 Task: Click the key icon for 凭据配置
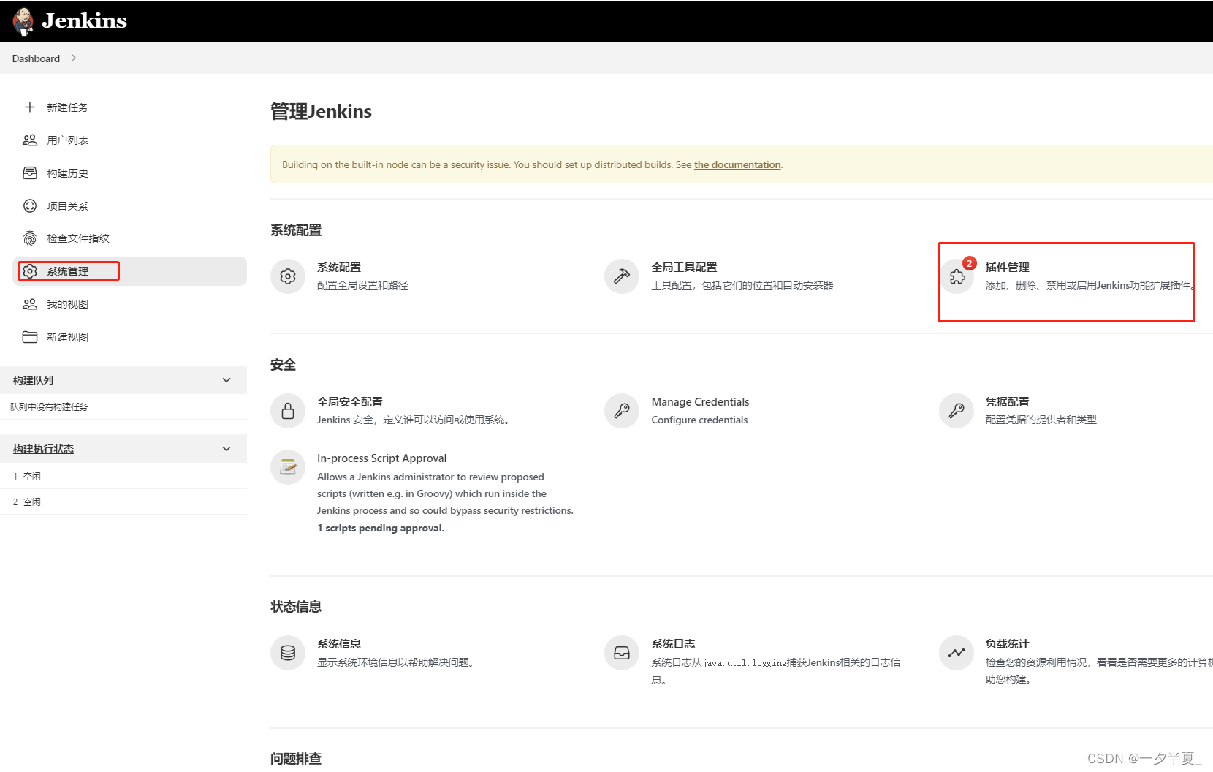957,411
